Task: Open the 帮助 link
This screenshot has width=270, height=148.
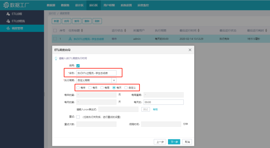Action: [x=155, y=109]
